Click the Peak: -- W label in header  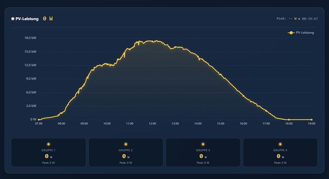pyautogui.click(x=287, y=19)
